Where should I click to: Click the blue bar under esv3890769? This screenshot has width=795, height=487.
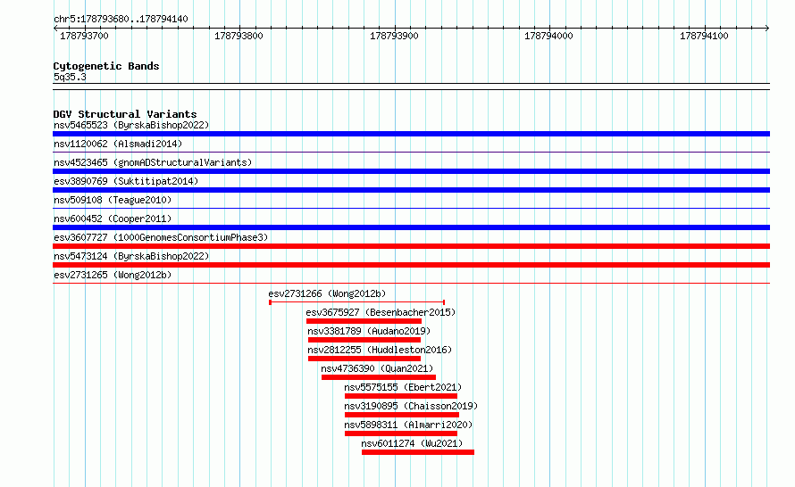point(411,190)
